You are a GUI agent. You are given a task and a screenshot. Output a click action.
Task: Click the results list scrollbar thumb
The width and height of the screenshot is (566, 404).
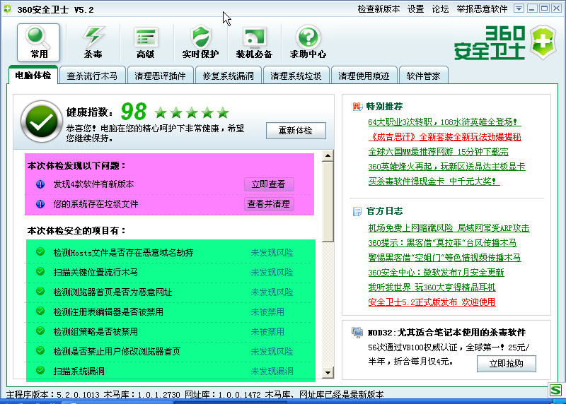pos(328,202)
